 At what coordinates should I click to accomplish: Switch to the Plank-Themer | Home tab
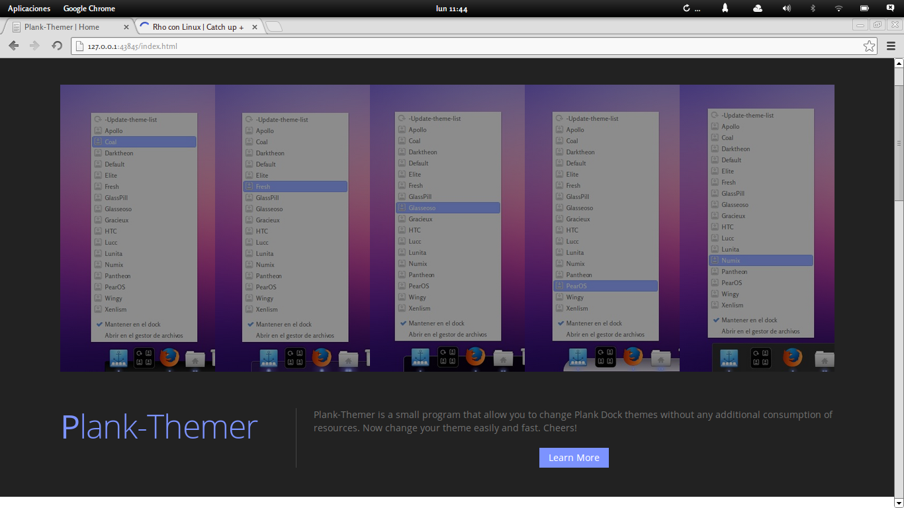coord(68,27)
